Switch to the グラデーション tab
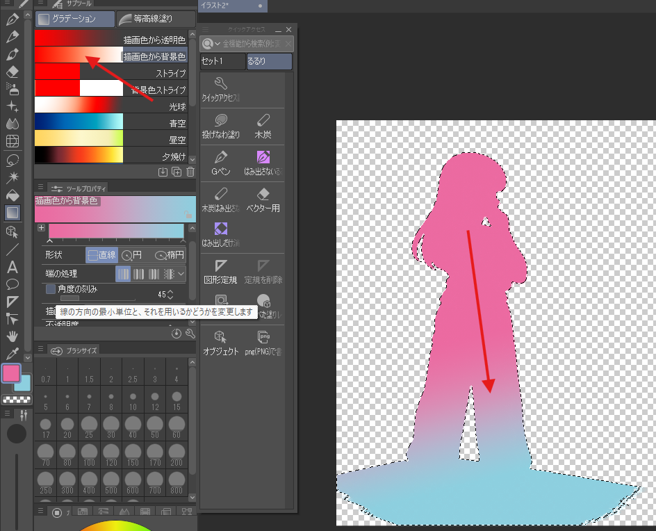 (74, 19)
